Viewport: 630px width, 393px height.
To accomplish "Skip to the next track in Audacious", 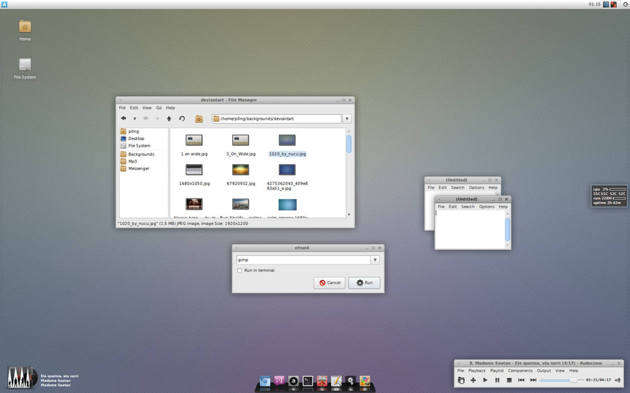I will 533,380.
